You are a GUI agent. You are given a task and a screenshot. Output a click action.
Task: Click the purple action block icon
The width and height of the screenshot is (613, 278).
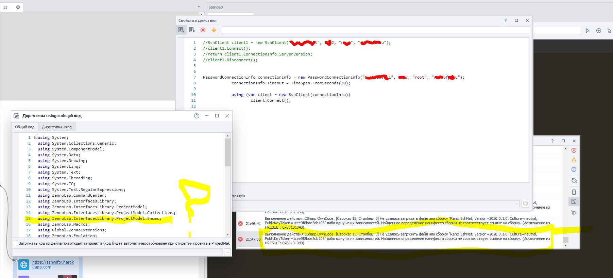24,277
